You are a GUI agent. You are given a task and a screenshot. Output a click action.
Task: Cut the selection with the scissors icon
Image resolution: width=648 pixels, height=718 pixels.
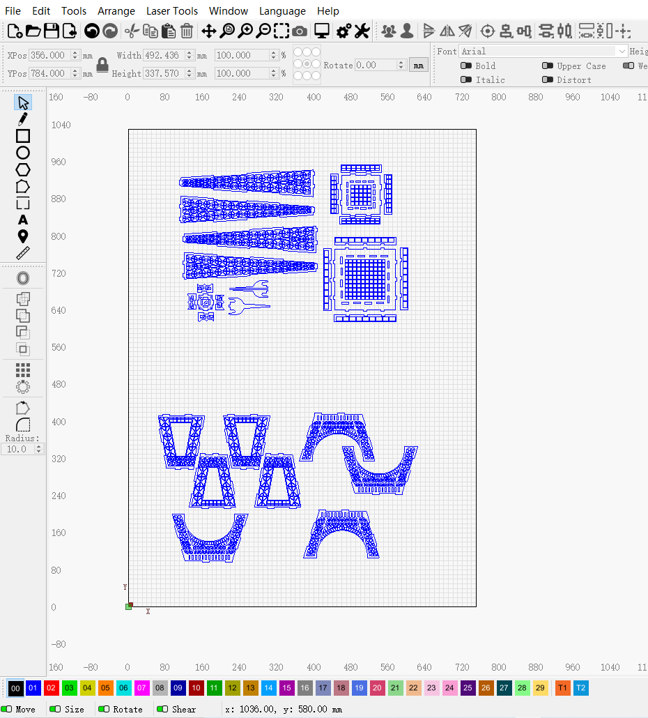point(132,31)
